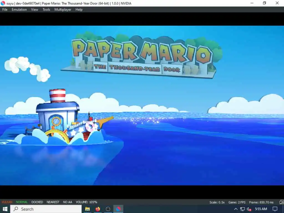
Task: Restore down the suyu window
Action: point(264,3)
